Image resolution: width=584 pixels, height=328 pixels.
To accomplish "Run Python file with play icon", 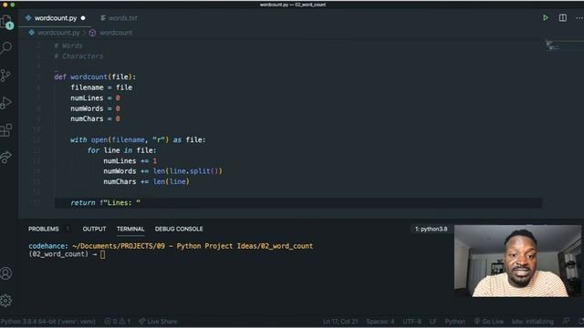I will [x=546, y=18].
